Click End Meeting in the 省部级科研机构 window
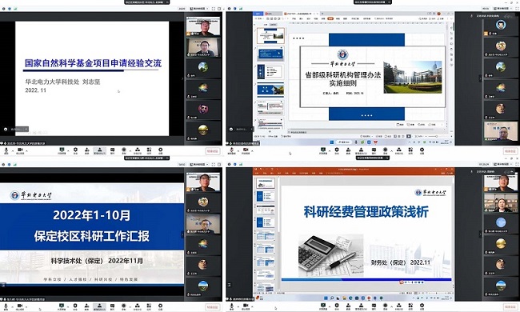520x312 pixels. pos(510,151)
